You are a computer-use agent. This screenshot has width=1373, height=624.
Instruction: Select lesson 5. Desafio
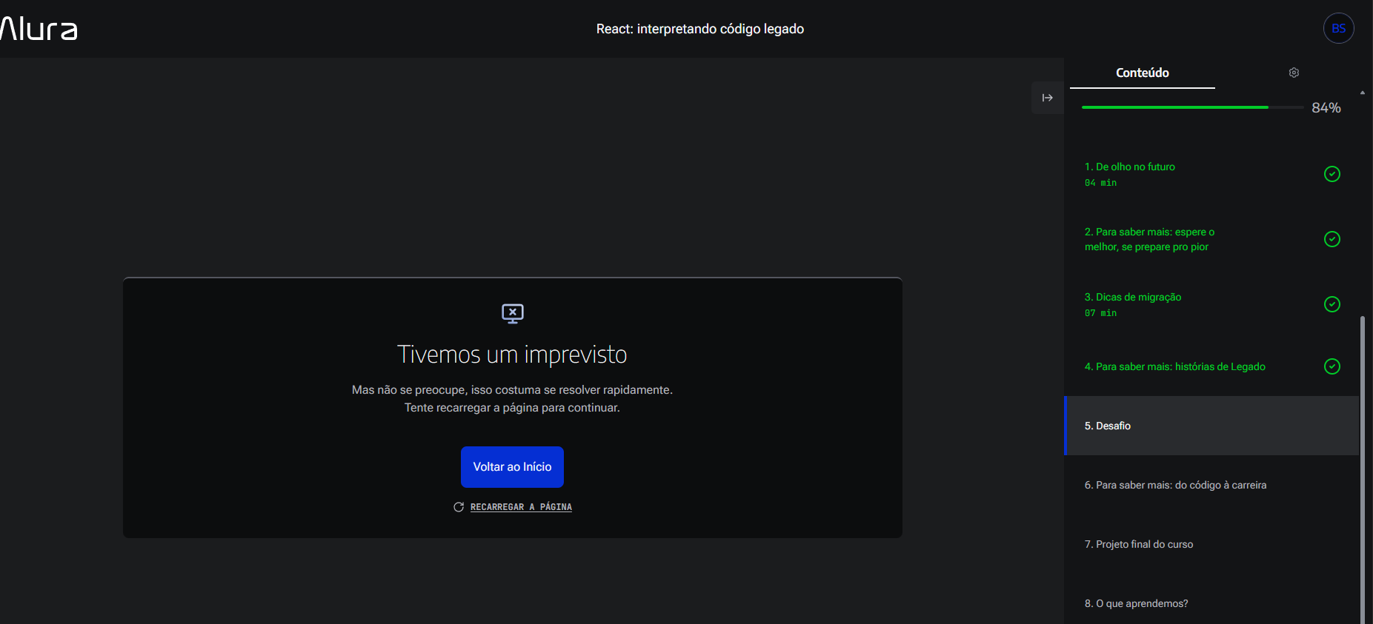pos(1211,426)
